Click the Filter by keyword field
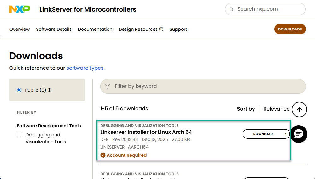The height and width of the screenshot is (179, 315). (x=205, y=86)
